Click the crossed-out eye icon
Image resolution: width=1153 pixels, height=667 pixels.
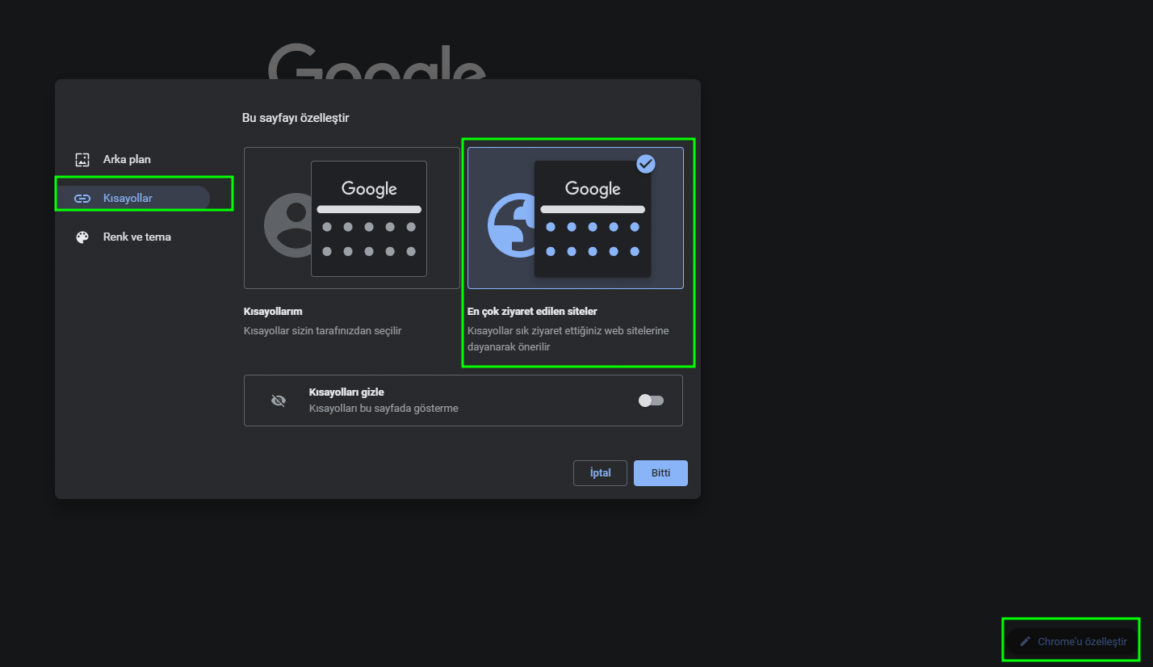point(279,401)
